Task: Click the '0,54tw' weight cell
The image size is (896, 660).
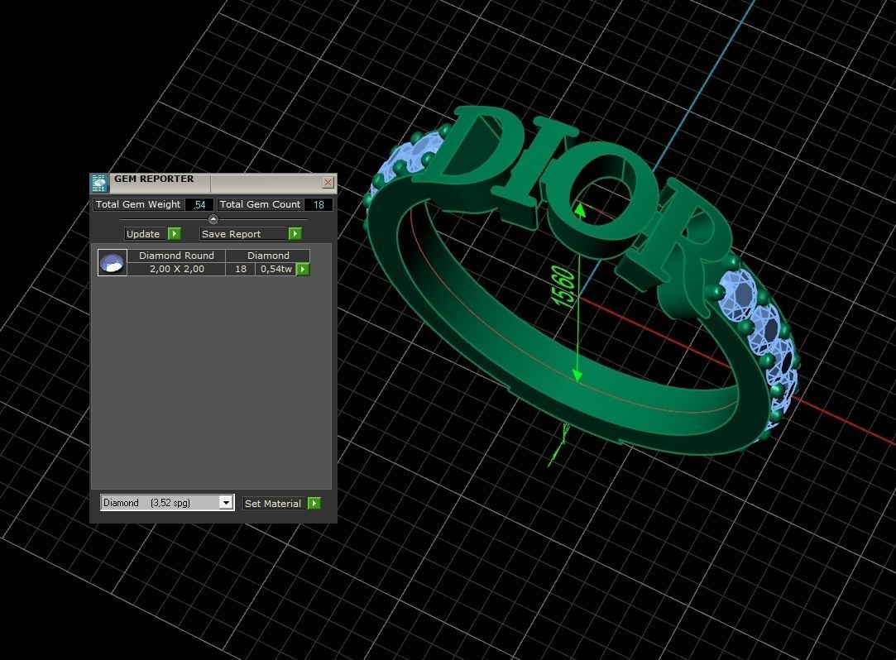Action: click(x=276, y=269)
